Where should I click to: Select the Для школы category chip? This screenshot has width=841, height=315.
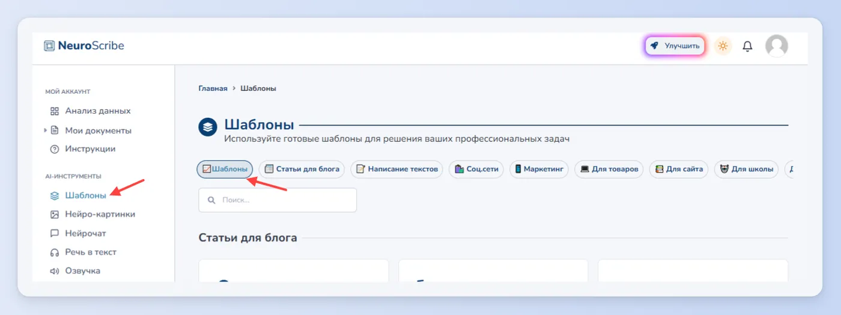[x=746, y=170]
